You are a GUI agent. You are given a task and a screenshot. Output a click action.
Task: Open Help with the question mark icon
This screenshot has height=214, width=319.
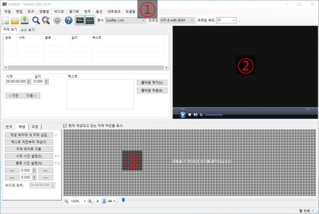click(x=68, y=20)
